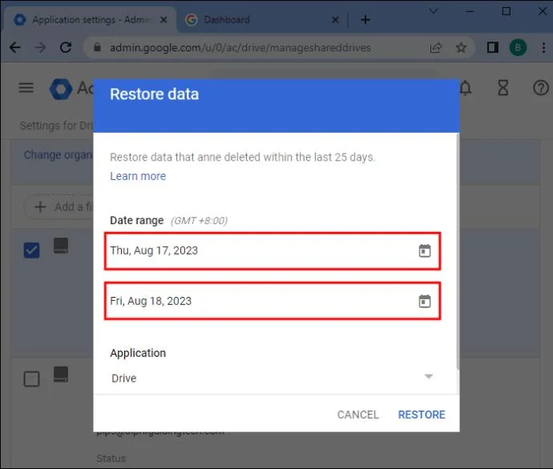Reload the current page
The image size is (553, 469).
[66, 47]
